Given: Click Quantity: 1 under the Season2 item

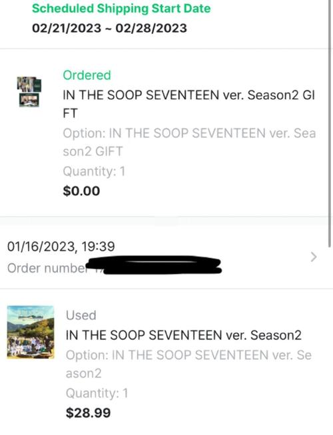Looking at the screenshot, I should (97, 393).
